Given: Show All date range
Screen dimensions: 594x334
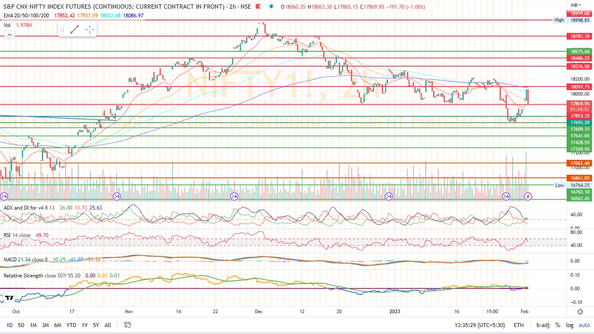Looking at the screenshot, I should 108,325.
